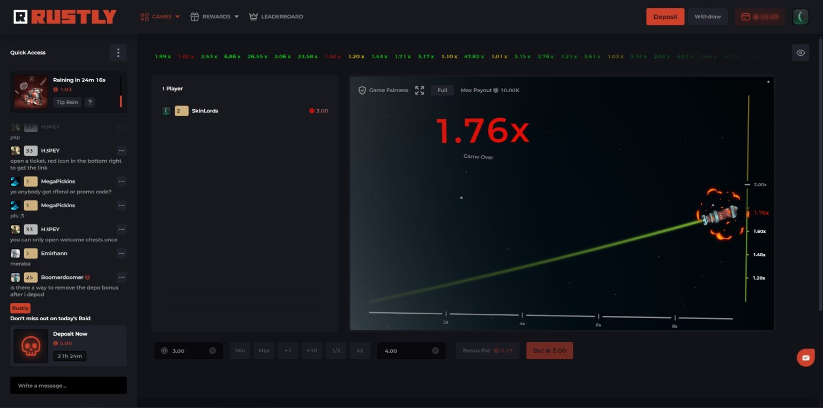Toggle the eye visibility icon
This screenshot has width=823, height=408.
[x=800, y=53]
